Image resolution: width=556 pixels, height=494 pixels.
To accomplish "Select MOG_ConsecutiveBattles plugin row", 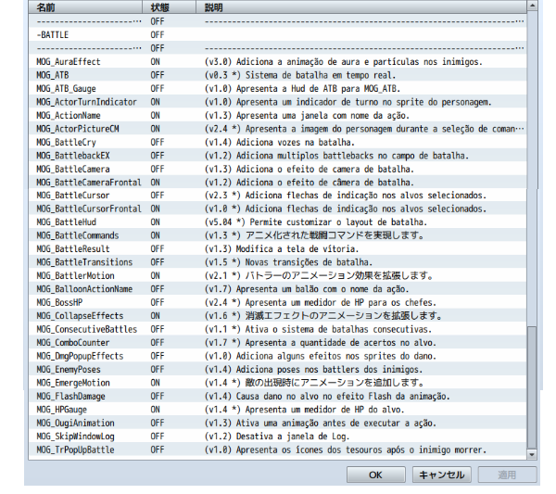I will pyautogui.click(x=278, y=329).
